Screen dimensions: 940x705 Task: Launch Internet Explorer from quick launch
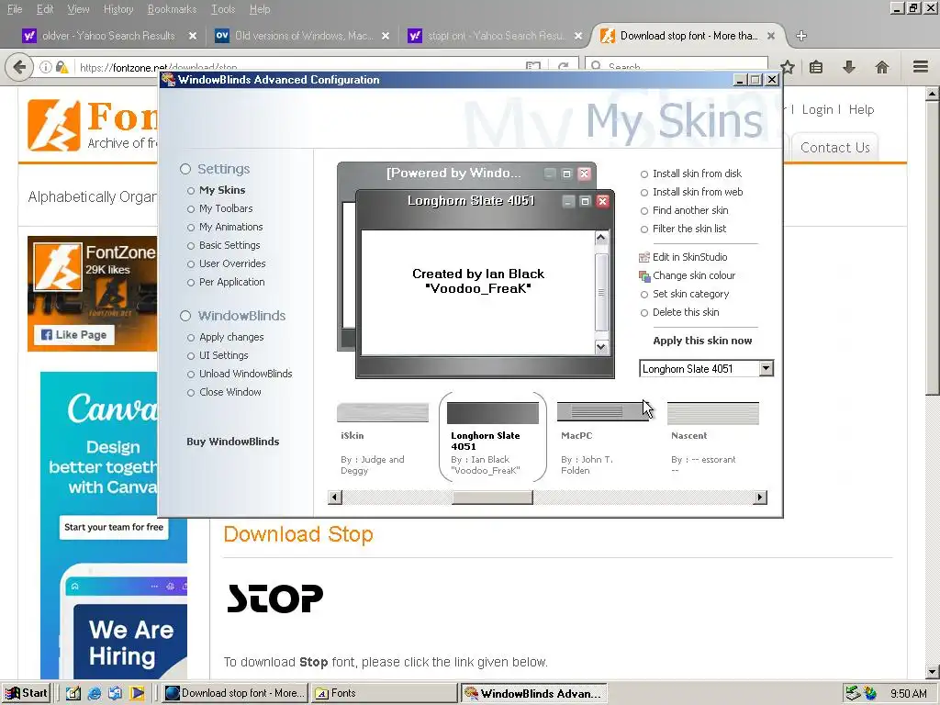coord(95,693)
